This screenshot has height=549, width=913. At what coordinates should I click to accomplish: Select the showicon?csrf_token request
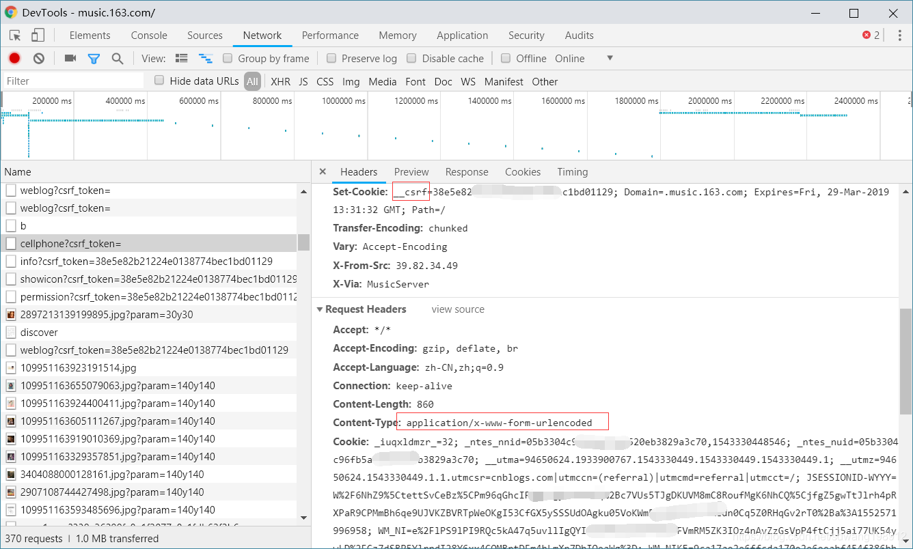(x=149, y=279)
